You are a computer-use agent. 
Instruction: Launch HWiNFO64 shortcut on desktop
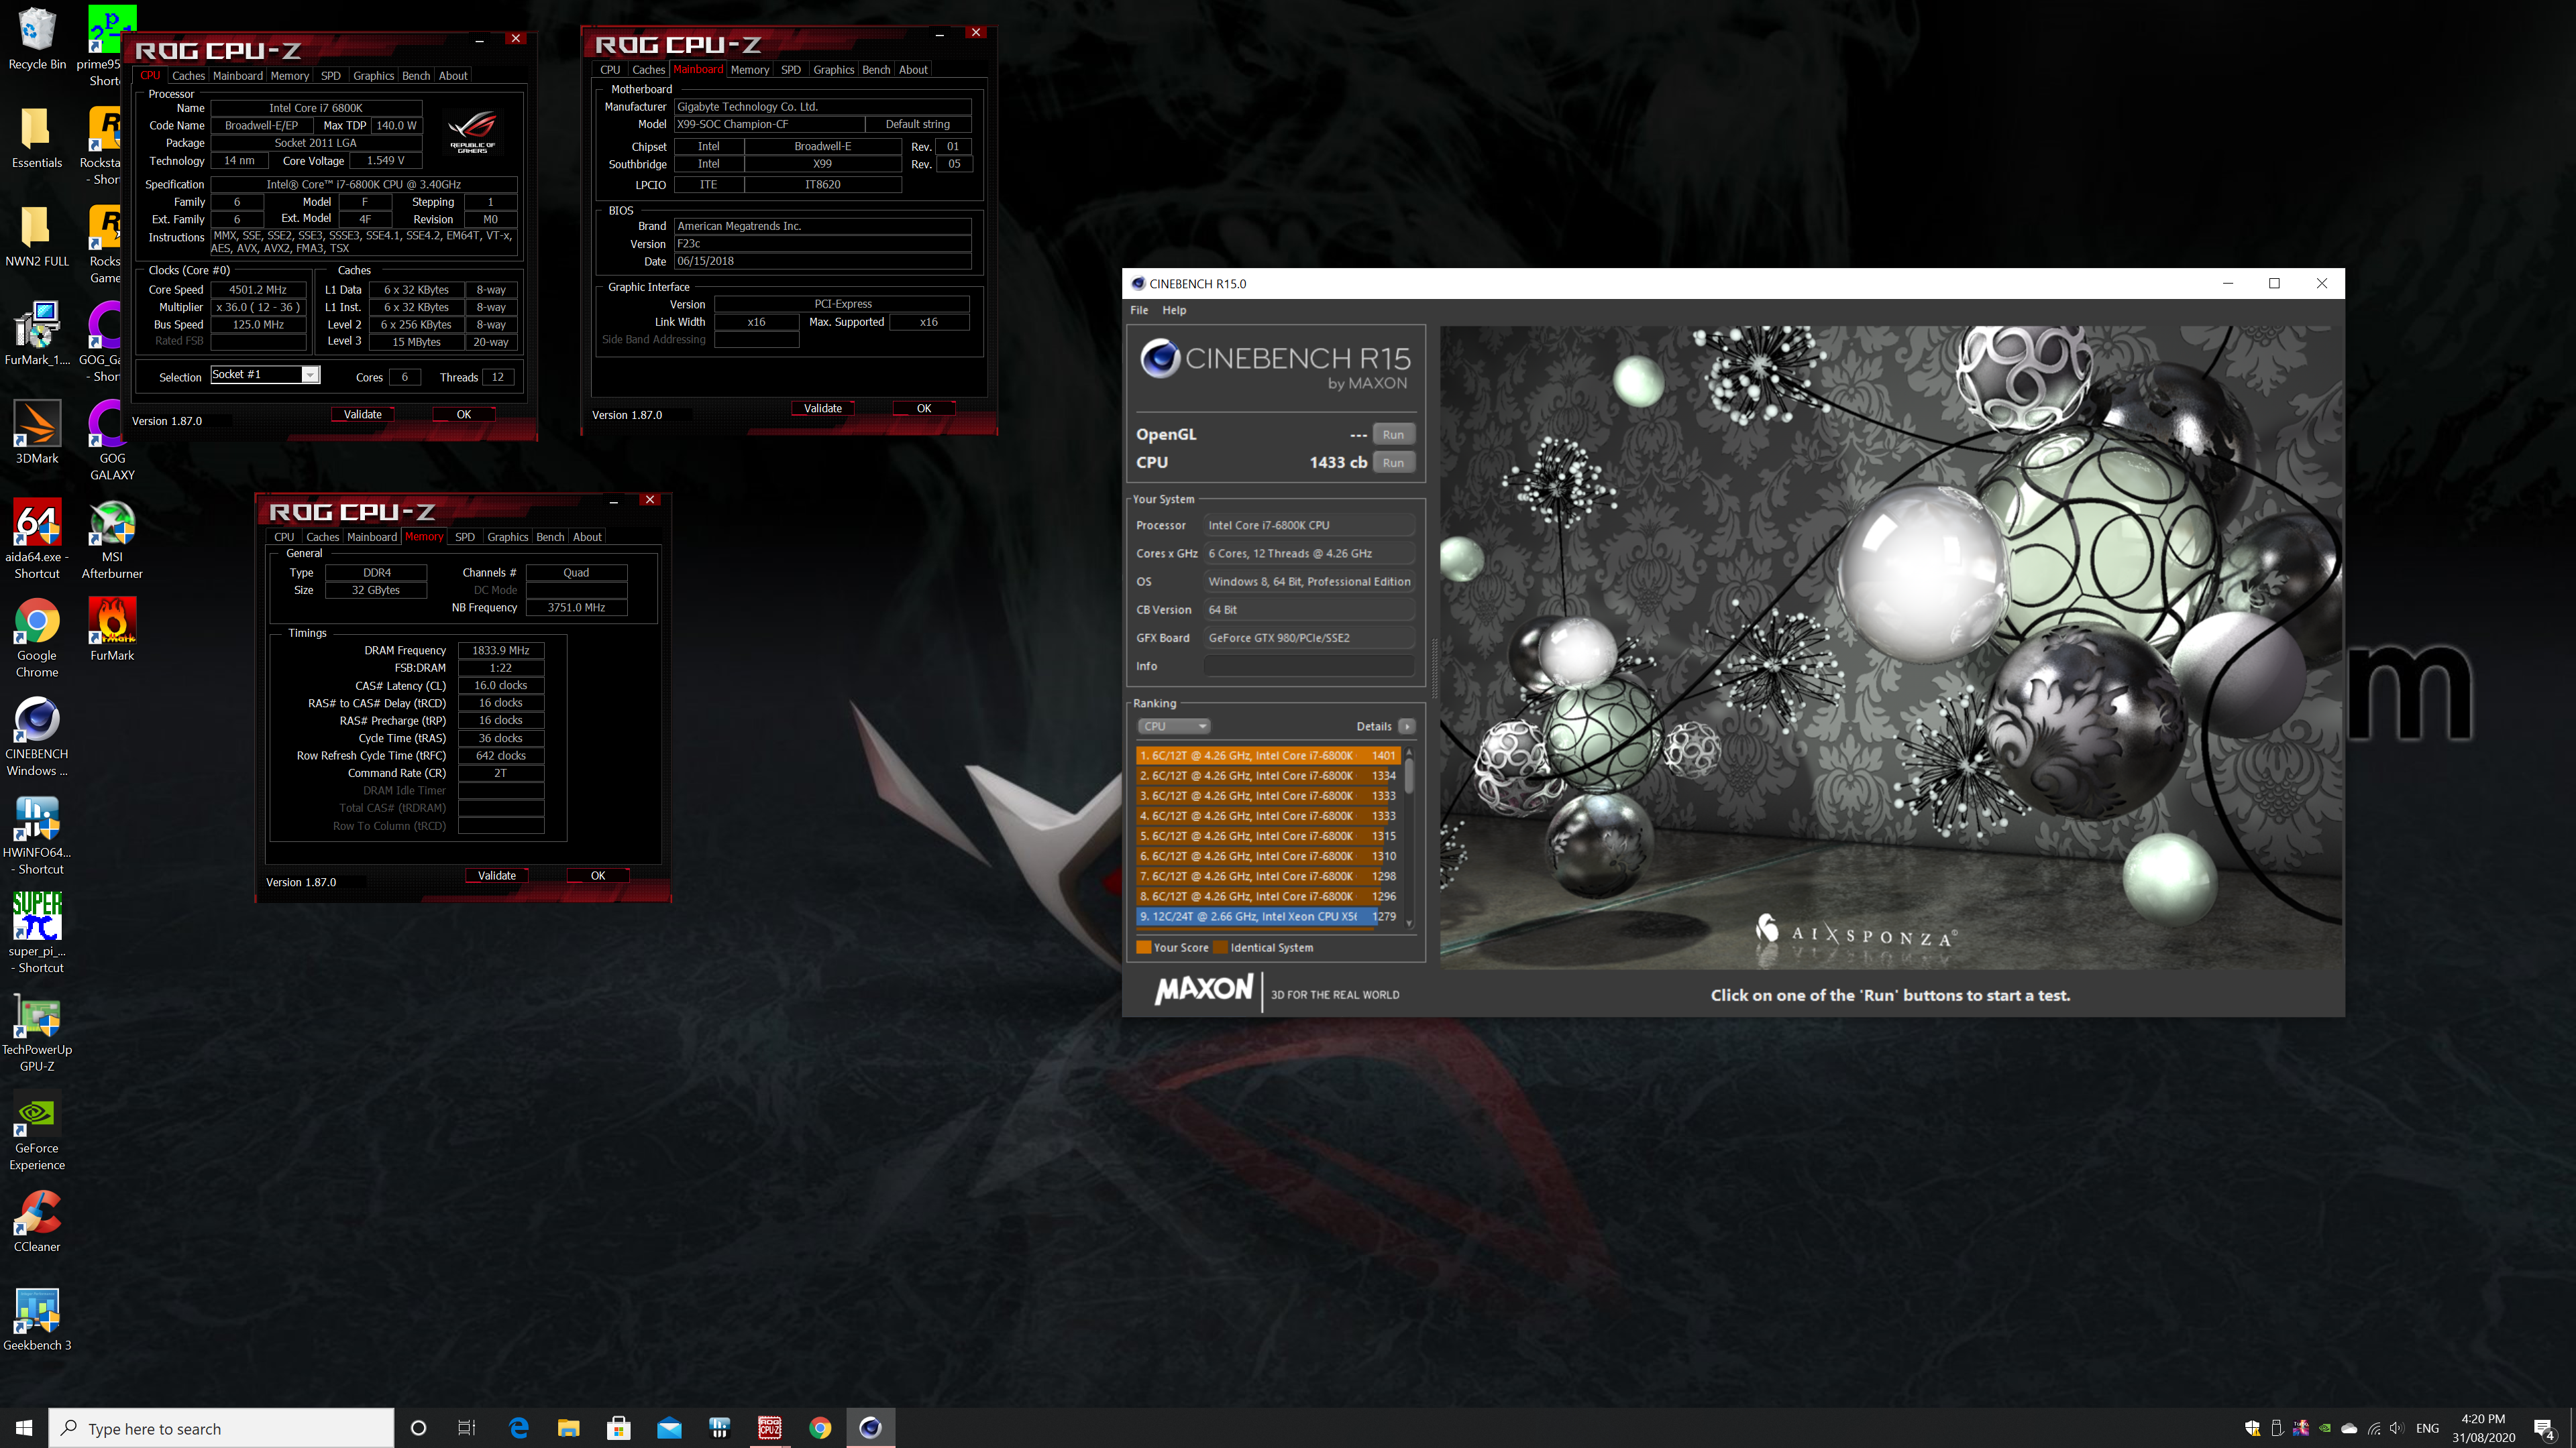(x=37, y=835)
